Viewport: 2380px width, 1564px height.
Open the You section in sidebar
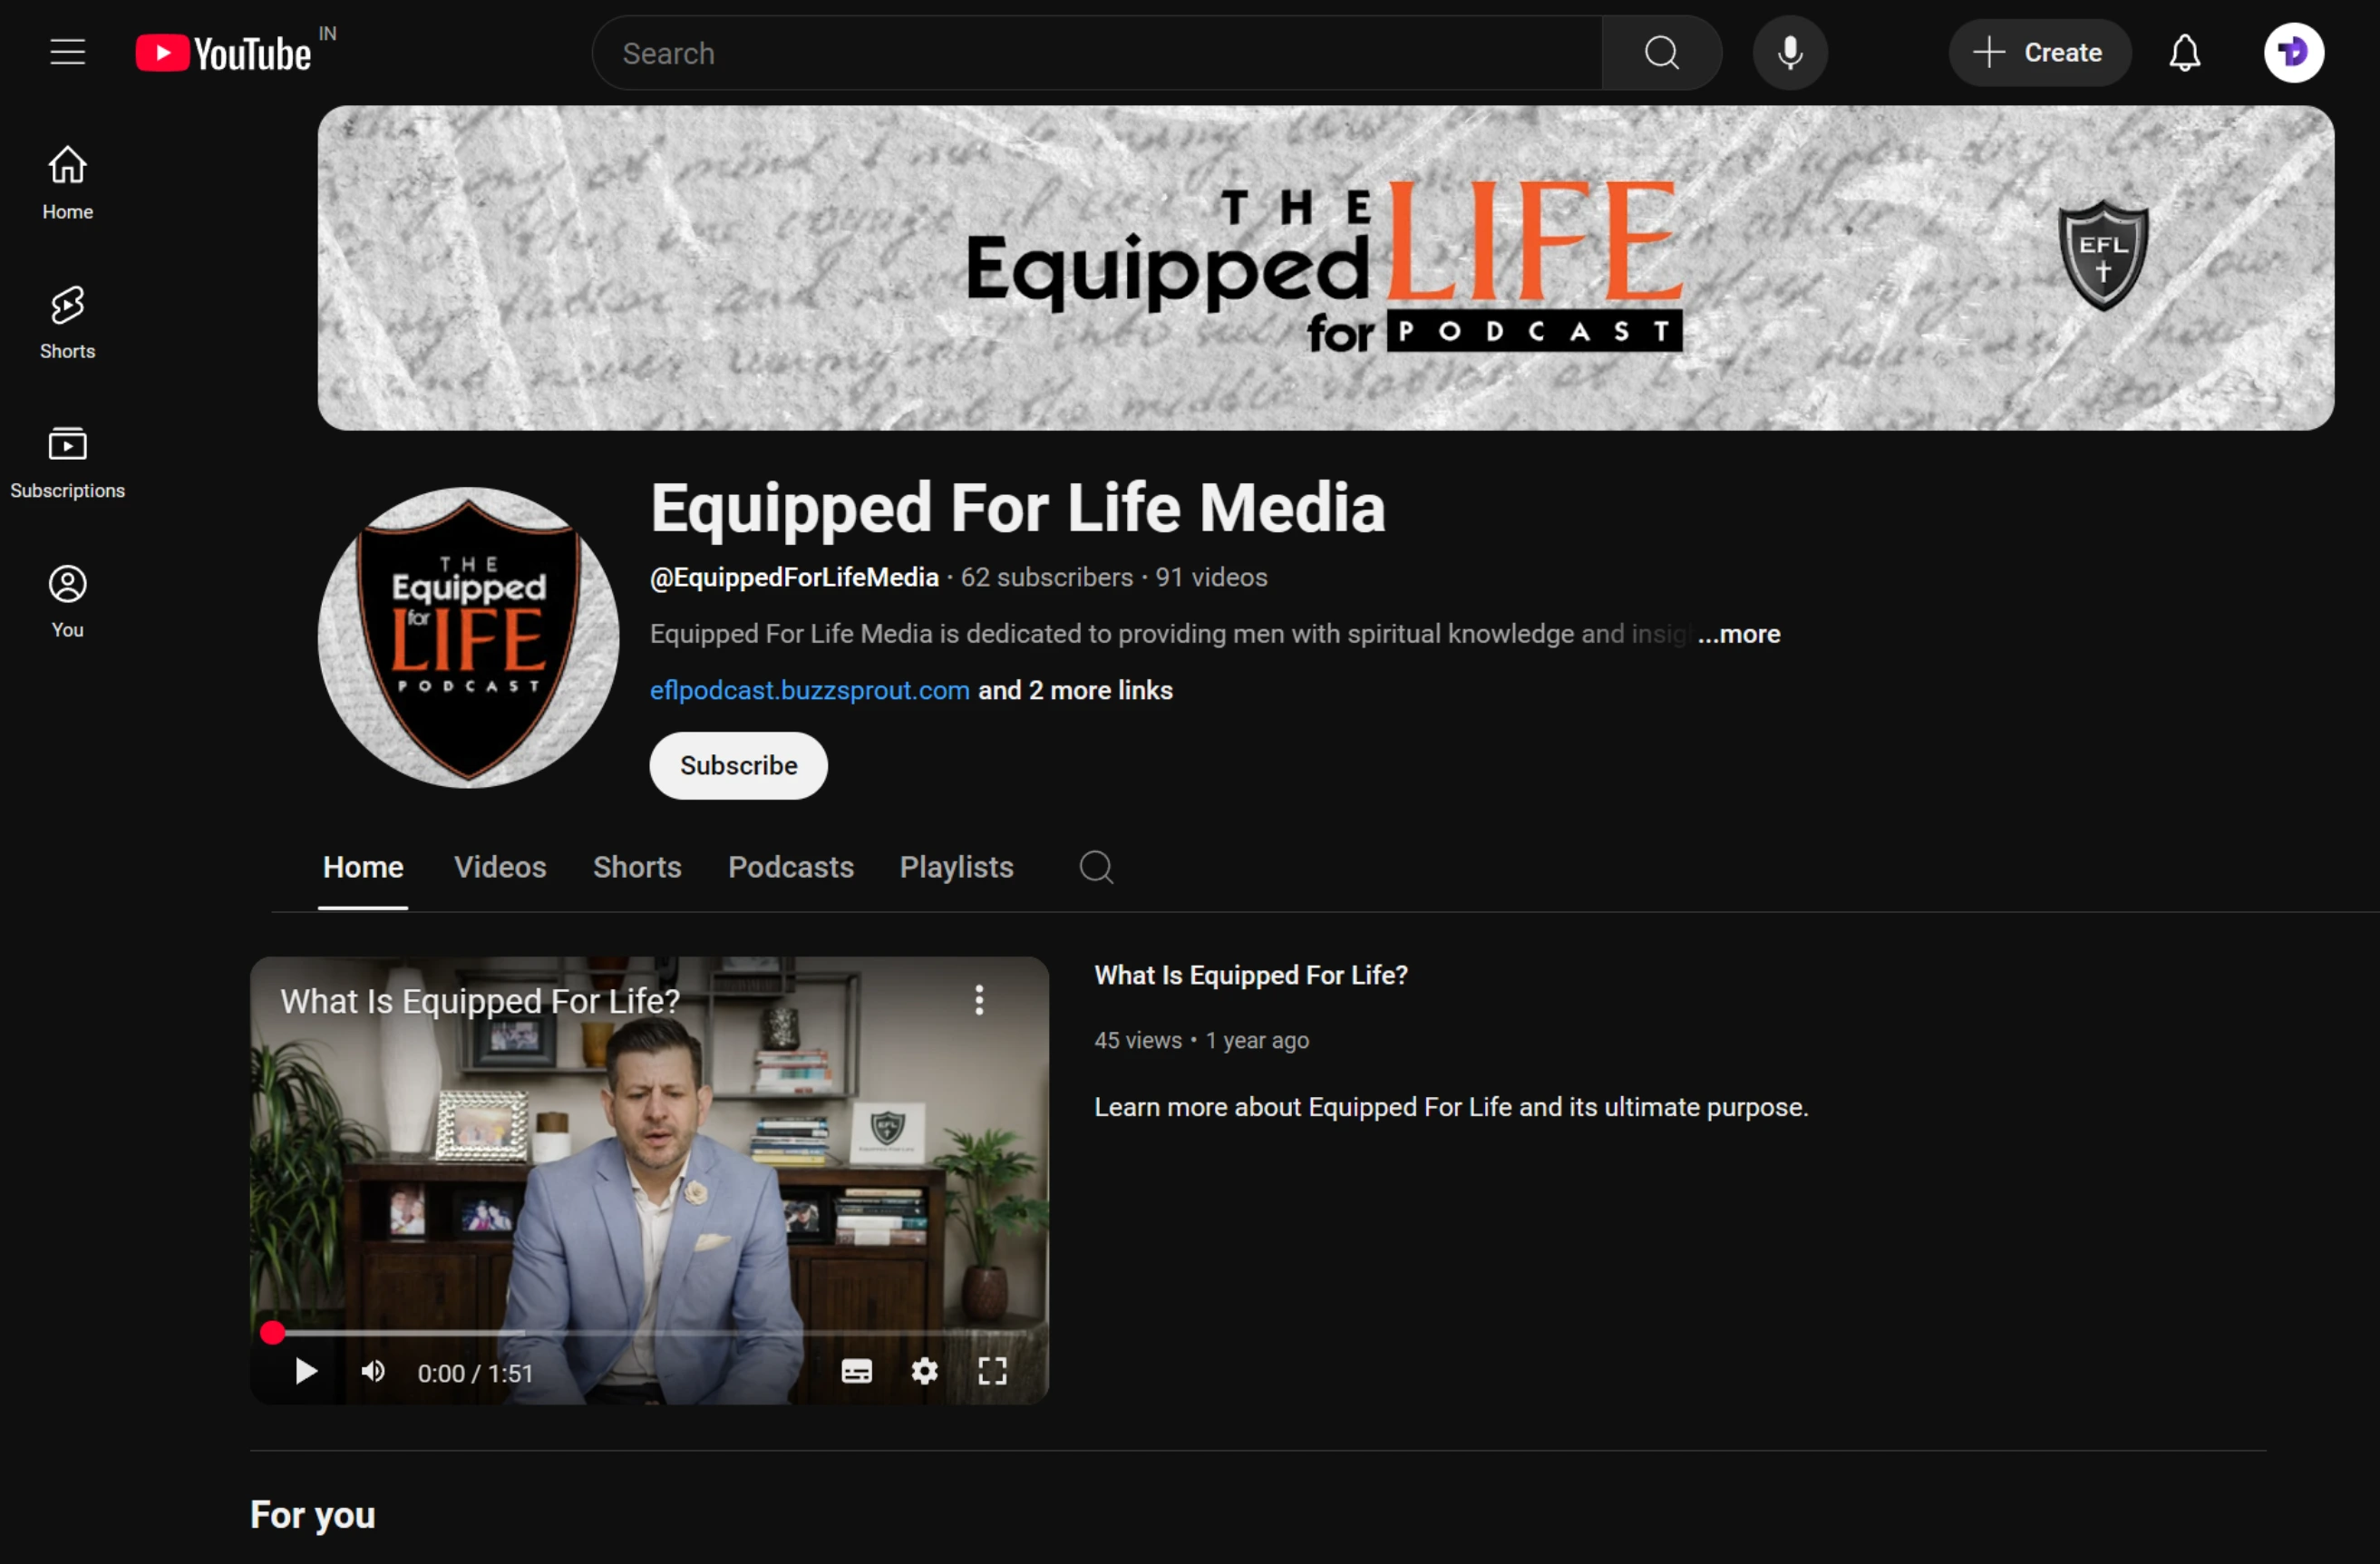pos(68,601)
